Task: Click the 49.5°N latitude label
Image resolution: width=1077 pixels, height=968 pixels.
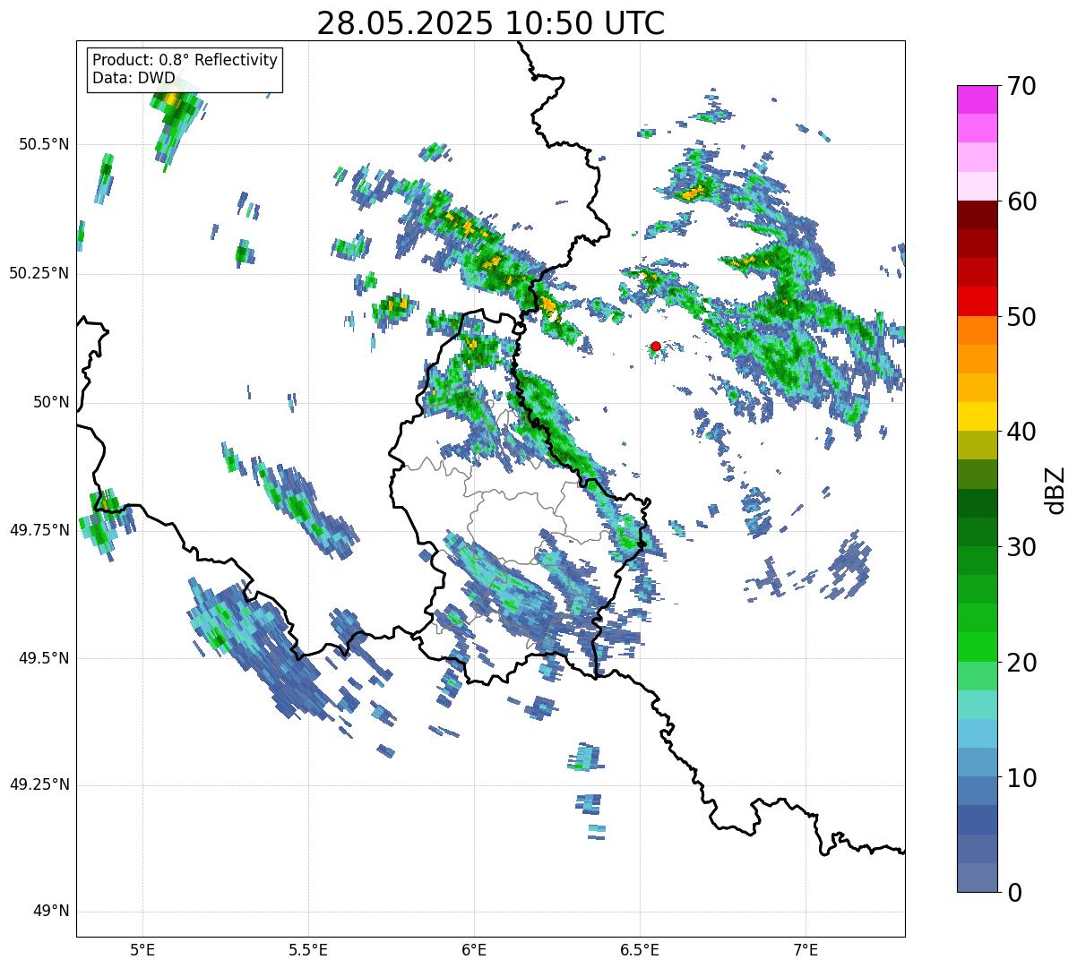Action: click(45, 658)
